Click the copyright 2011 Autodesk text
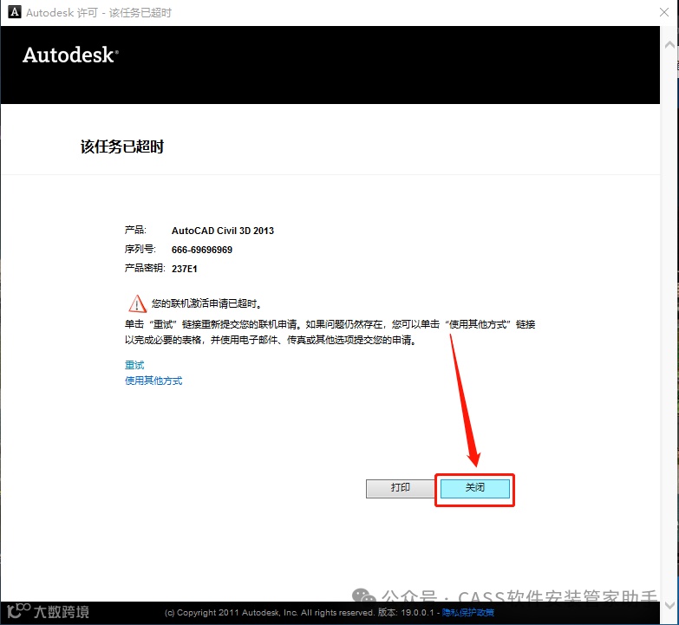Screen dimensions: 679x625 click(268, 613)
